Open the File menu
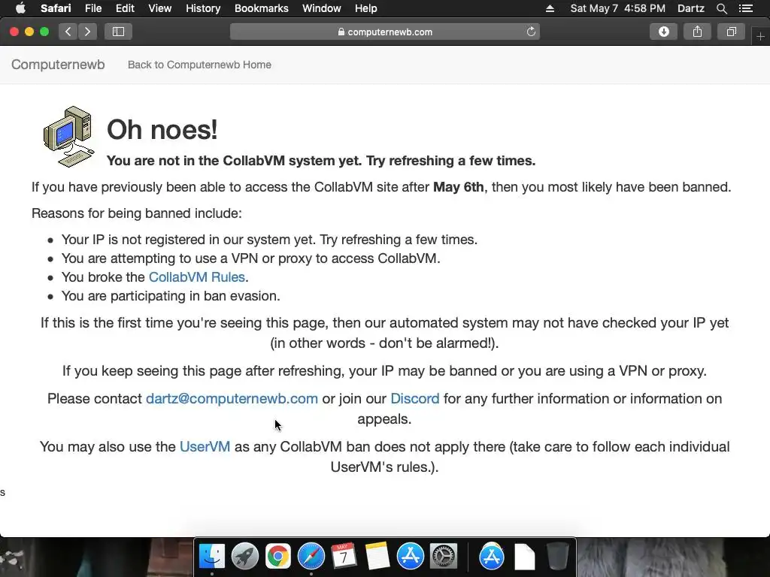This screenshot has height=577, width=770. coord(92,8)
